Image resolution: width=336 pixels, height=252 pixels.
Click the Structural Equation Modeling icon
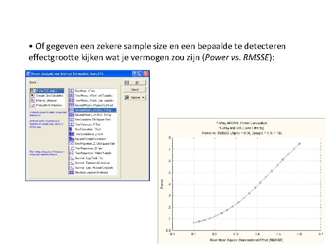click(x=71, y=173)
